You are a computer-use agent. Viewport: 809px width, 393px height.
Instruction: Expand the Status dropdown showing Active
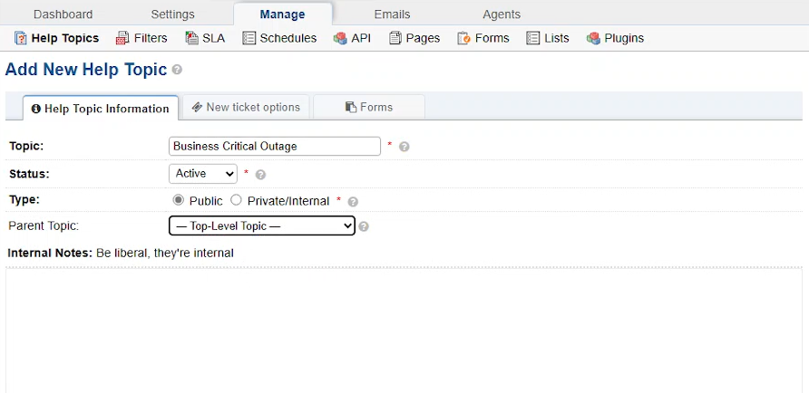pos(203,174)
